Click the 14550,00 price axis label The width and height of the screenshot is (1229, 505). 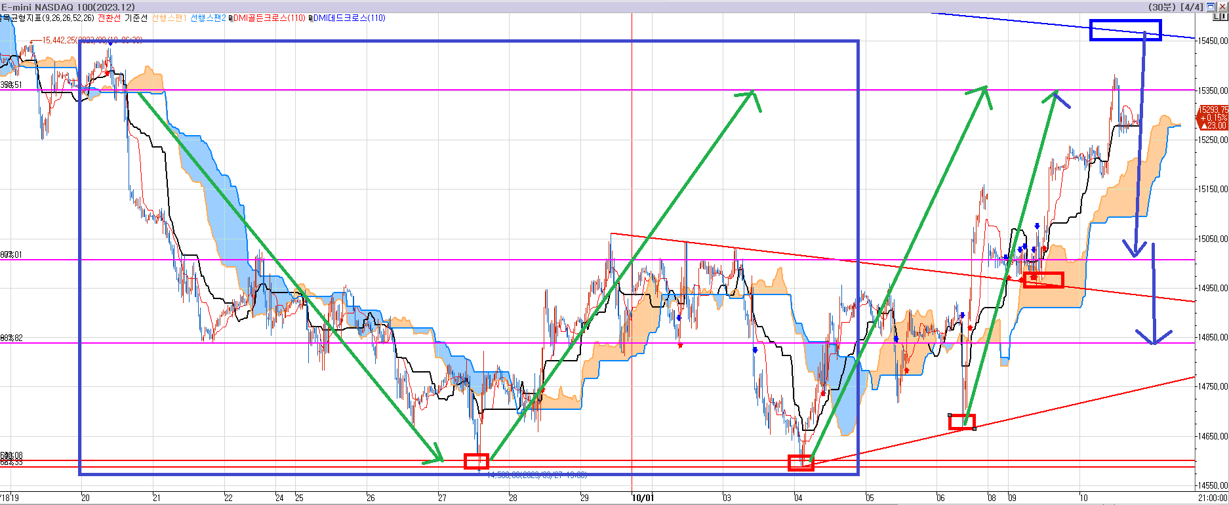point(1213,485)
